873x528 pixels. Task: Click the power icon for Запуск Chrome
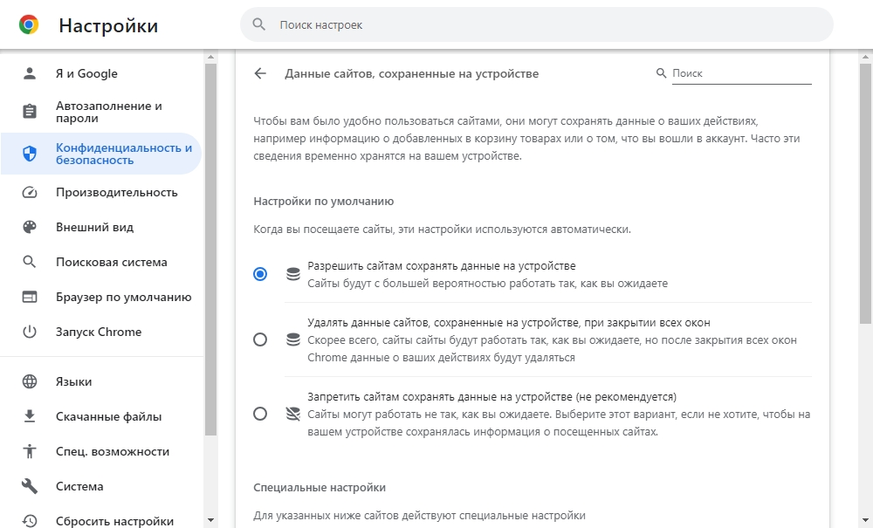pyautogui.click(x=30, y=332)
